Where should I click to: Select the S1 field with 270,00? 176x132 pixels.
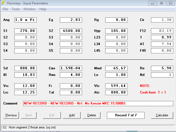click(25, 31)
